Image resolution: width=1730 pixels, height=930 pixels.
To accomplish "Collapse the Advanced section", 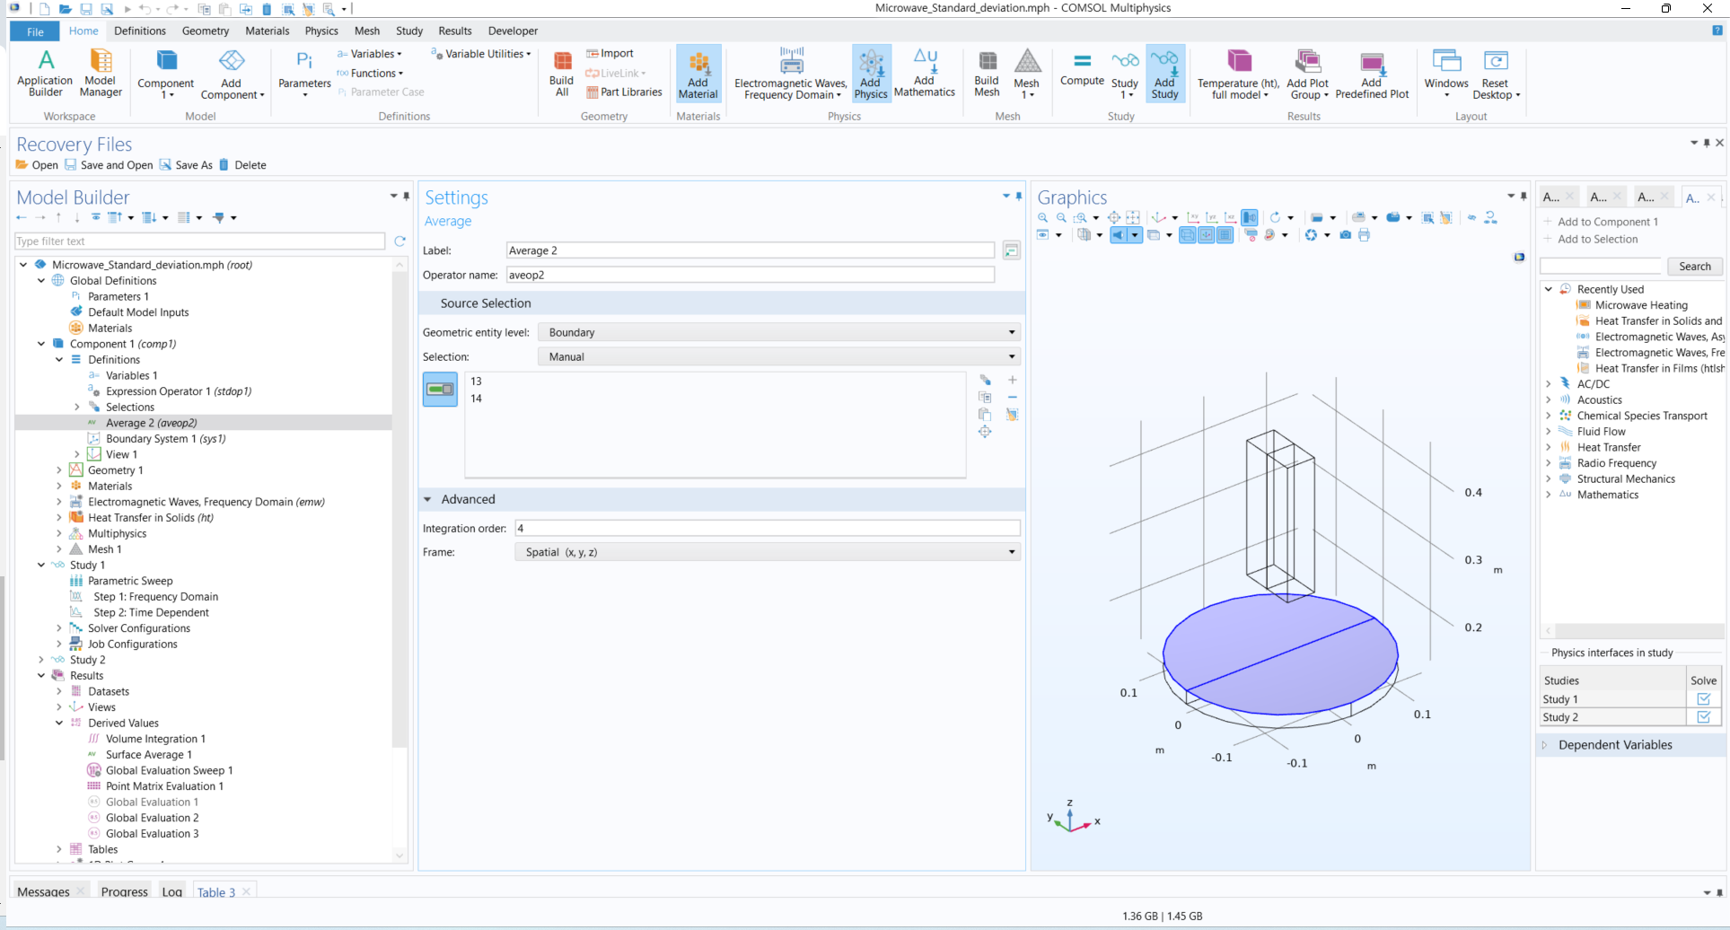I will [x=428, y=499].
